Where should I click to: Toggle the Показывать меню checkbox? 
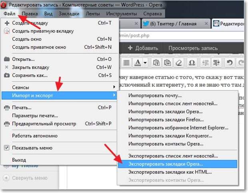click(x=6, y=148)
